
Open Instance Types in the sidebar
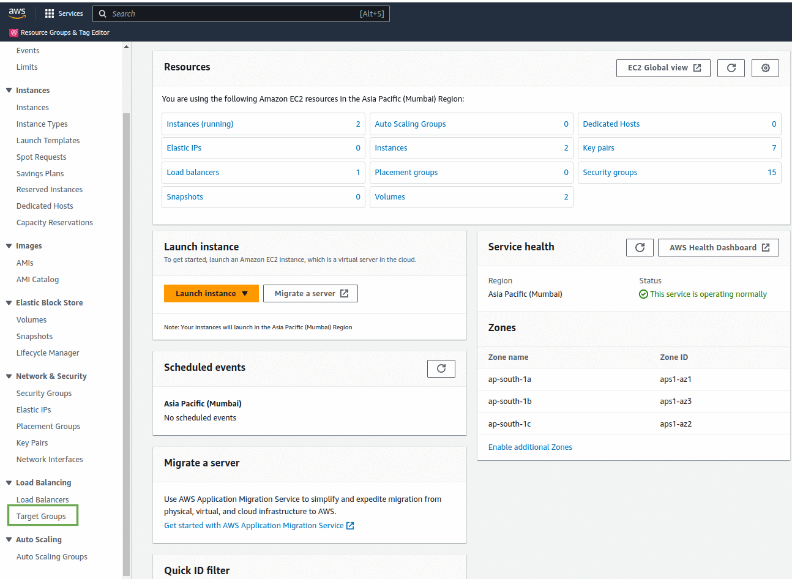click(x=42, y=124)
